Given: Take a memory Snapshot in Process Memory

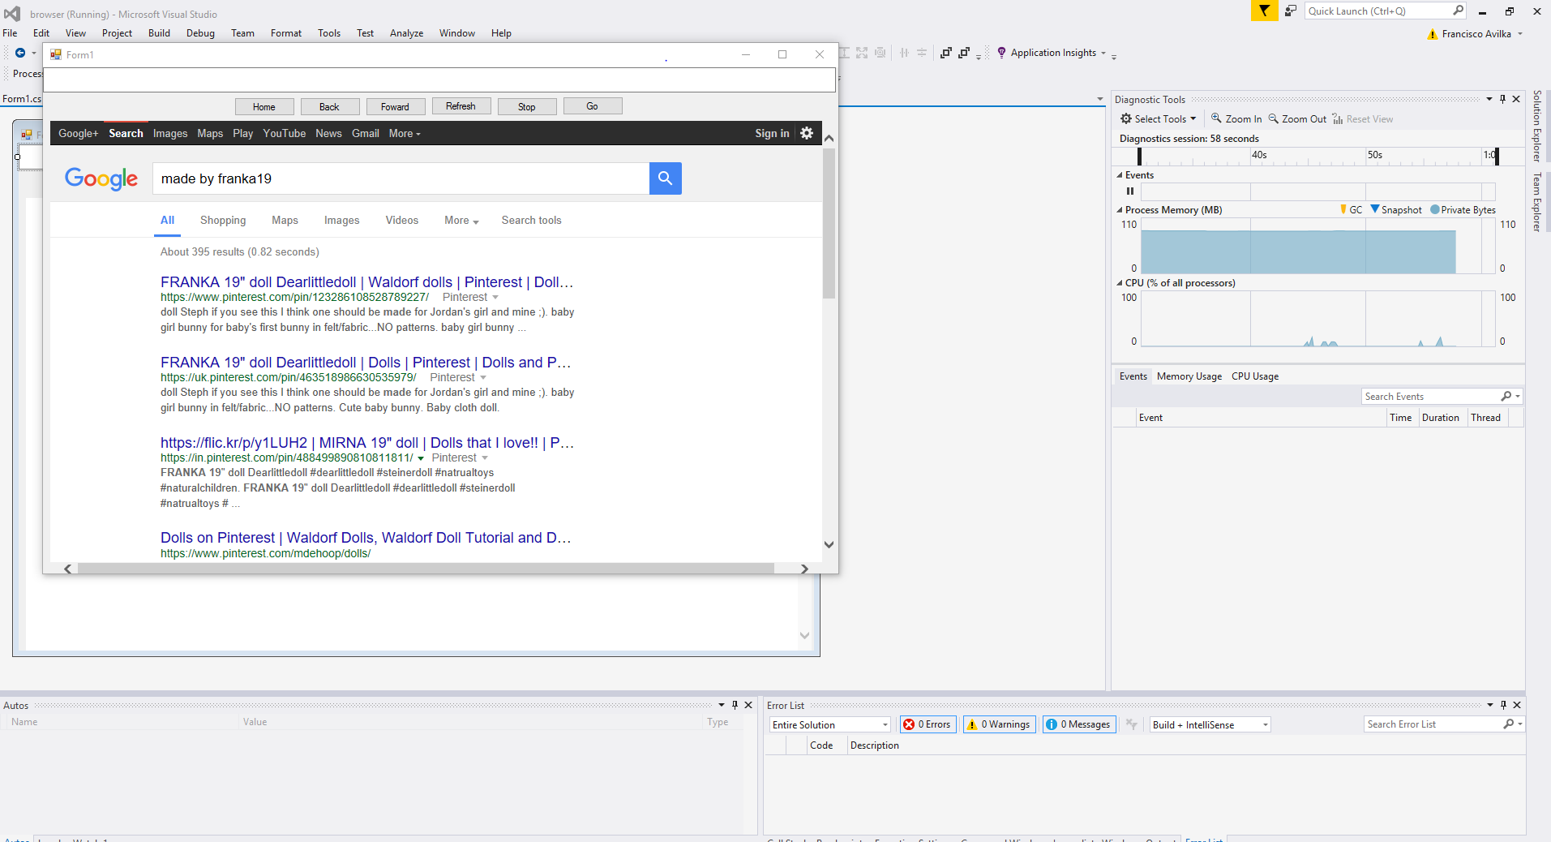Looking at the screenshot, I should coord(1396,209).
